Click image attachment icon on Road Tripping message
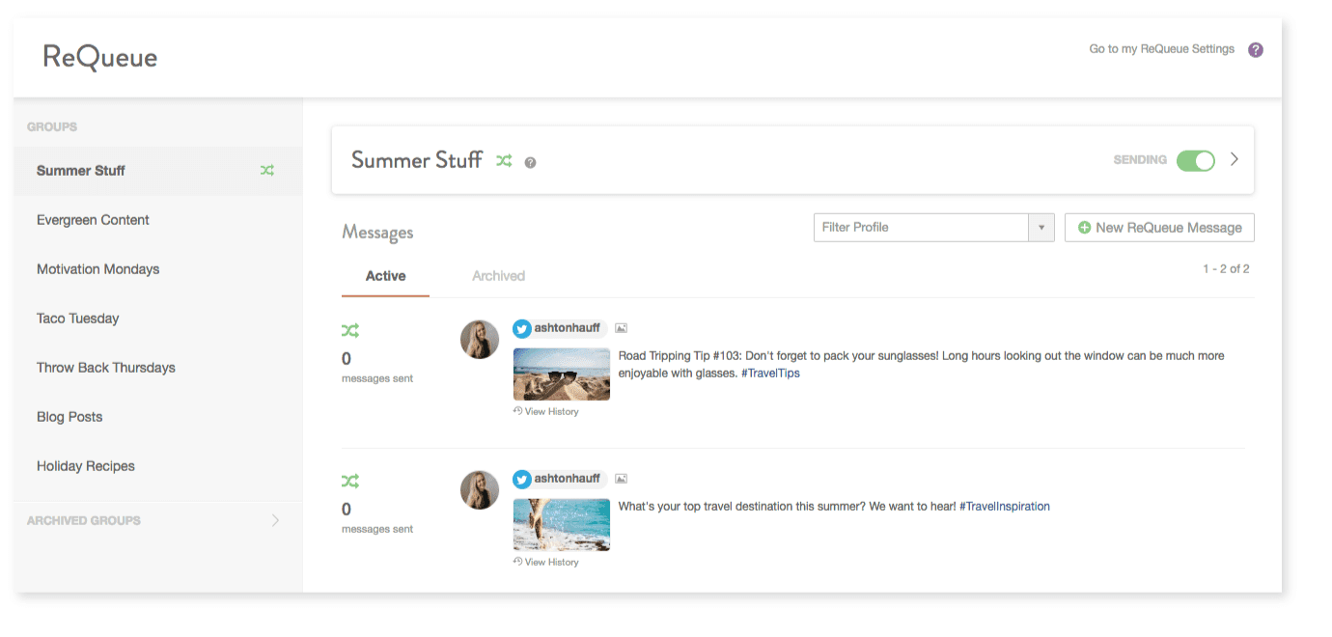 pos(622,329)
